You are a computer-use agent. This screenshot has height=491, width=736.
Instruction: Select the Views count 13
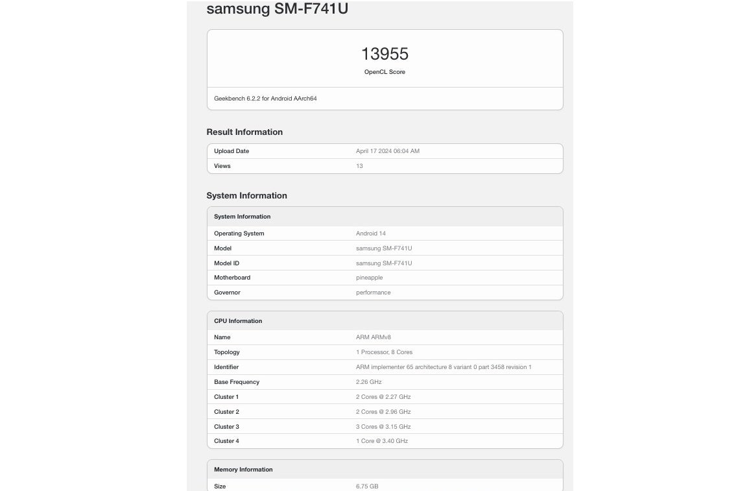359,166
